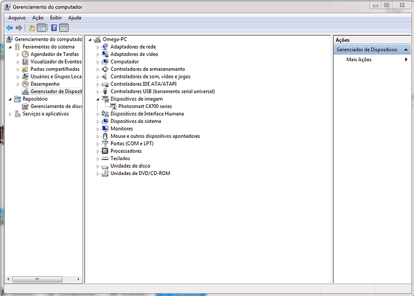This screenshot has width=414, height=296.
Task: Expand the Serviços e aplicativos node
Action: click(x=10, y=114)
